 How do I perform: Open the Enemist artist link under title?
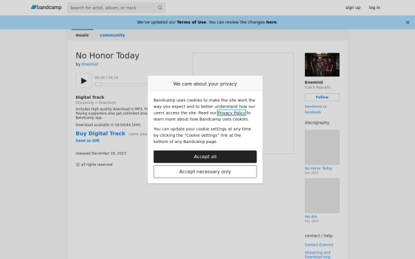point(90,64)
